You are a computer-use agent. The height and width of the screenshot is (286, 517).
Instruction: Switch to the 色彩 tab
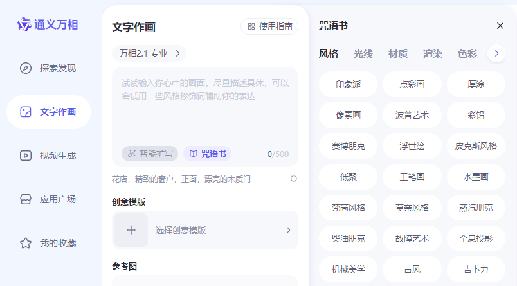467,54
